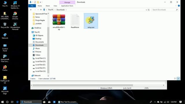Viewport: 185px width, 104px height.
Task: Click the Downloads taskbar button
Action: point(31,102)
